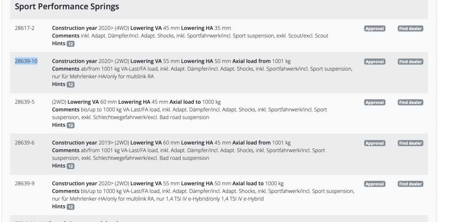Find dealer for part 28617-2

click(410, 28)
